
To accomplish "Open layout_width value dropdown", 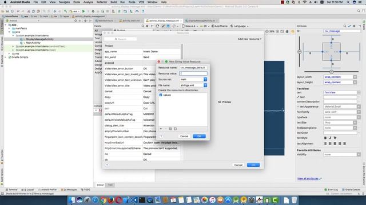I will pyautogui.click(x=355, y=77).
